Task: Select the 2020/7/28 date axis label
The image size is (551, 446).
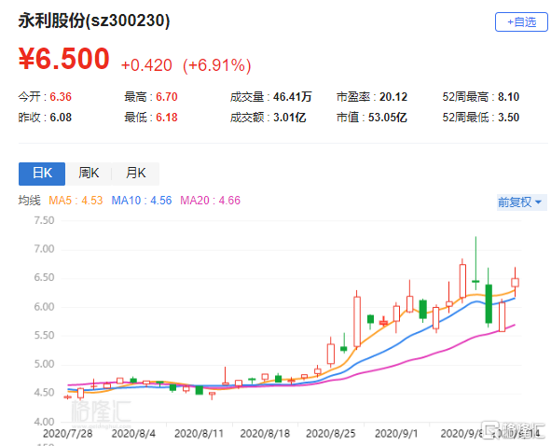Action: [x=67, y=434]
